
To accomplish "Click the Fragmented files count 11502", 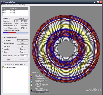I will click(16, 26).
